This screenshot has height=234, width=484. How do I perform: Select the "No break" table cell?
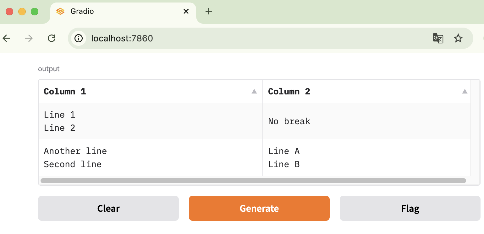(x=366, y=121)
